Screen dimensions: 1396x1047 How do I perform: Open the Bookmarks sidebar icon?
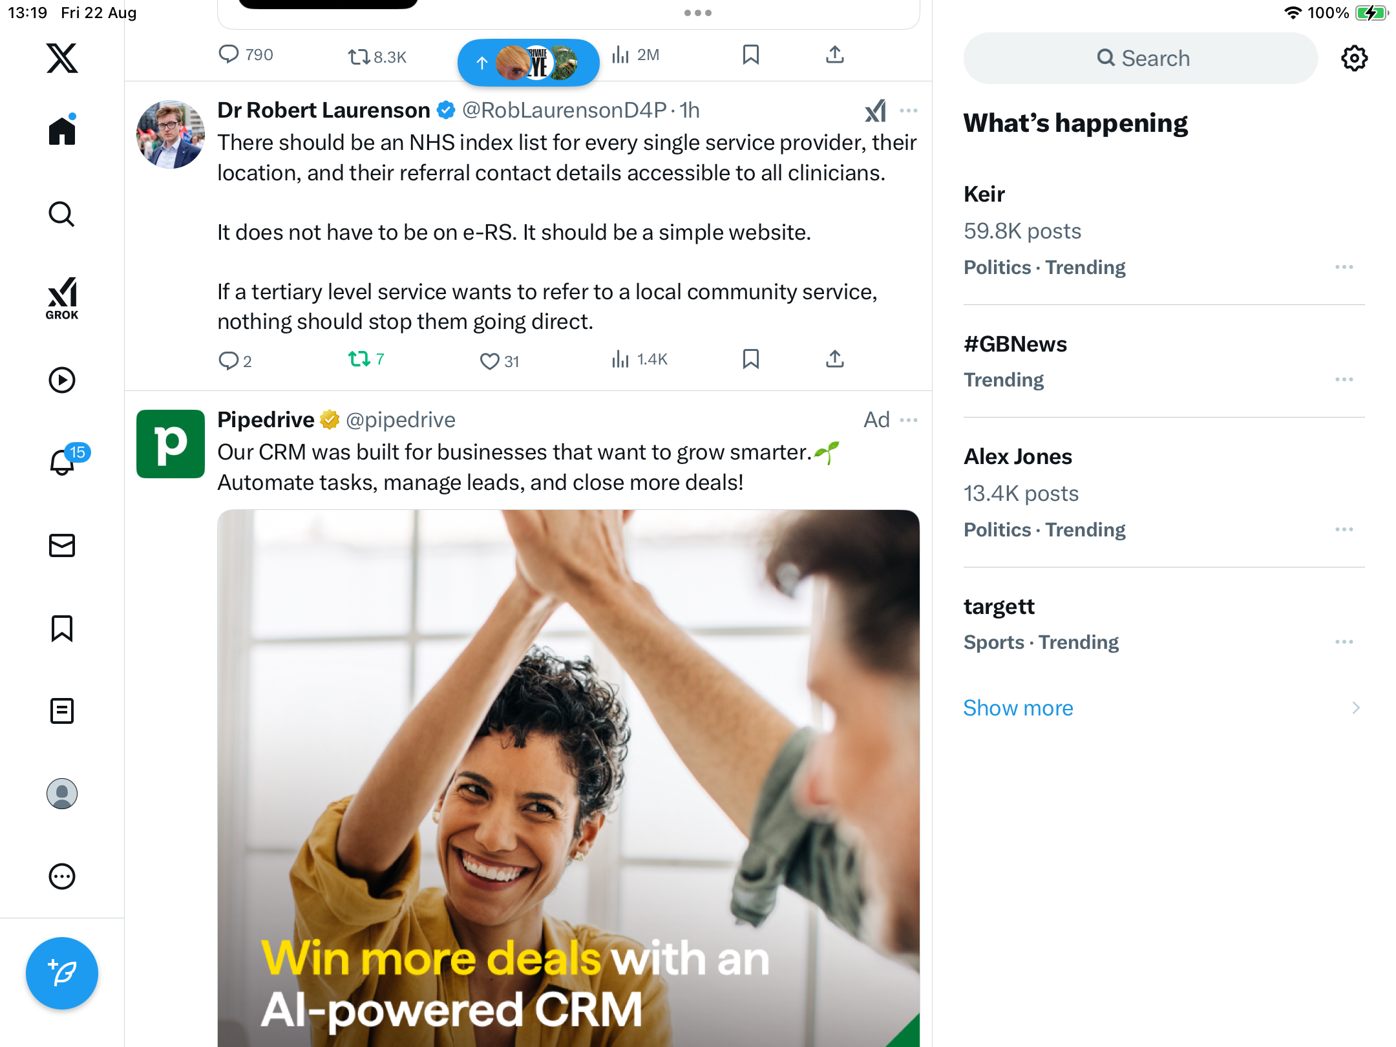(x=62, y=628)
